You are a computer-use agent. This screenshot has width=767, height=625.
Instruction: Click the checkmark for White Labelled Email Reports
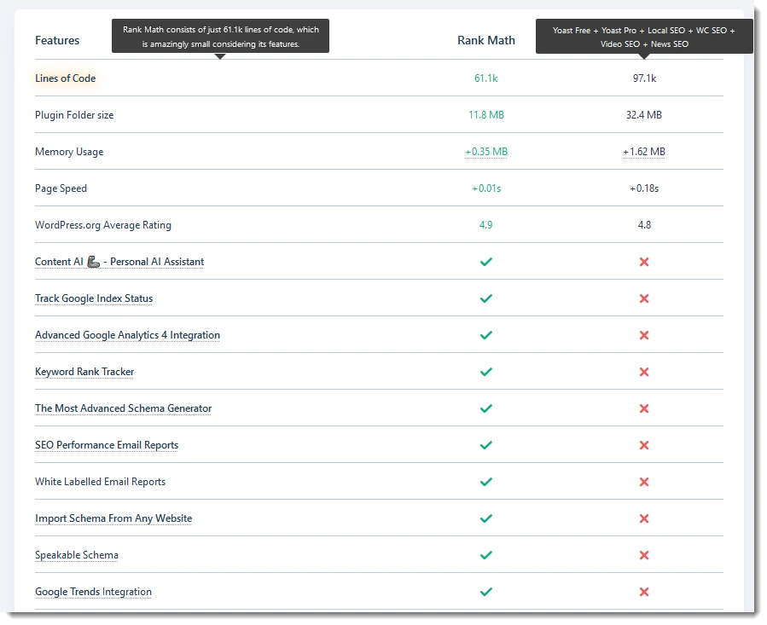pyautogui.click(x=485, y=482)
